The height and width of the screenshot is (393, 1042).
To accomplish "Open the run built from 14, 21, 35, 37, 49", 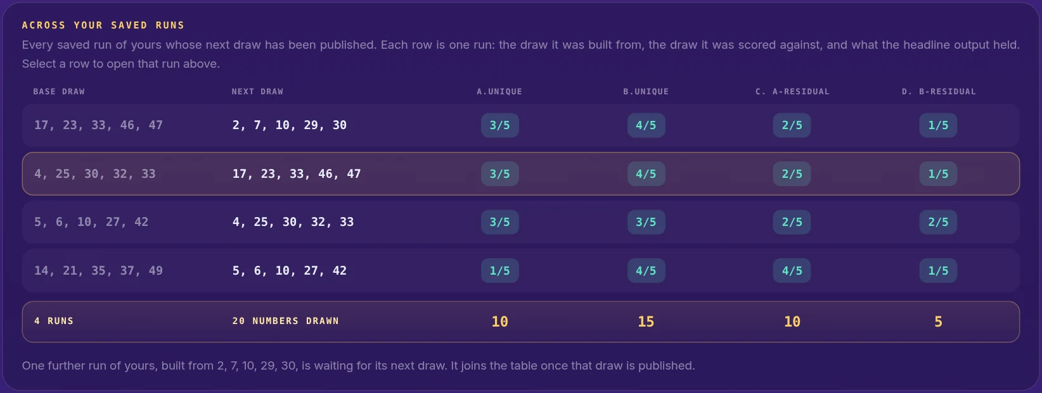I will click(520, 271).
